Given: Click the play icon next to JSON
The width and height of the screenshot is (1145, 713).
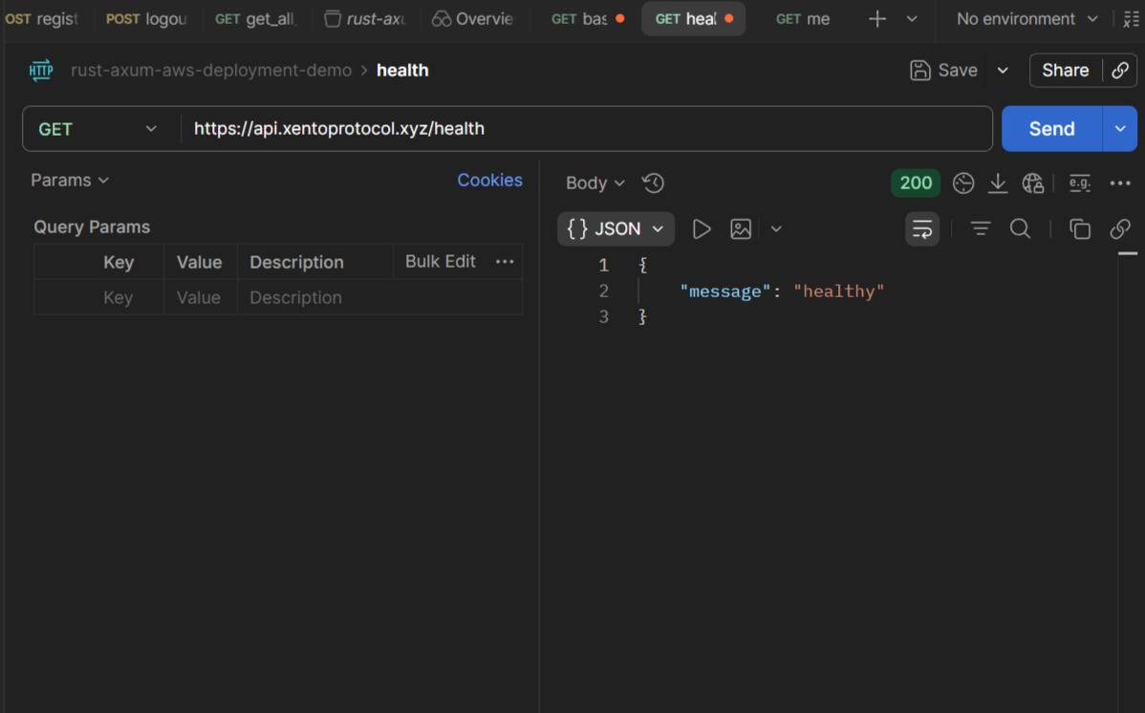Looking at the screenshot, I should pyautogui.click(x=701, y=229).
